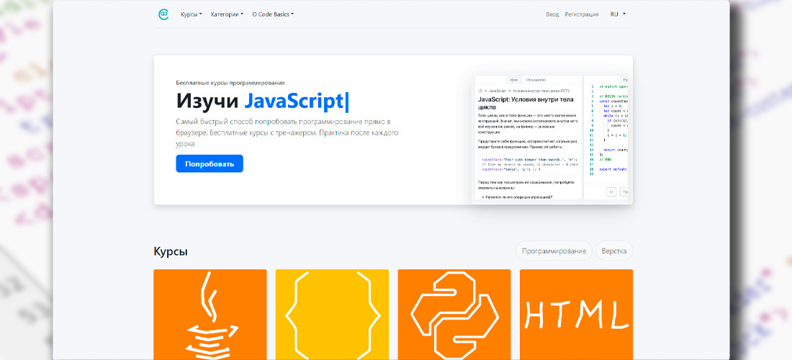This screenshot has width=792, height=360.
Task: Expand the Категории dropdown menu
Action: pos(227,14)
